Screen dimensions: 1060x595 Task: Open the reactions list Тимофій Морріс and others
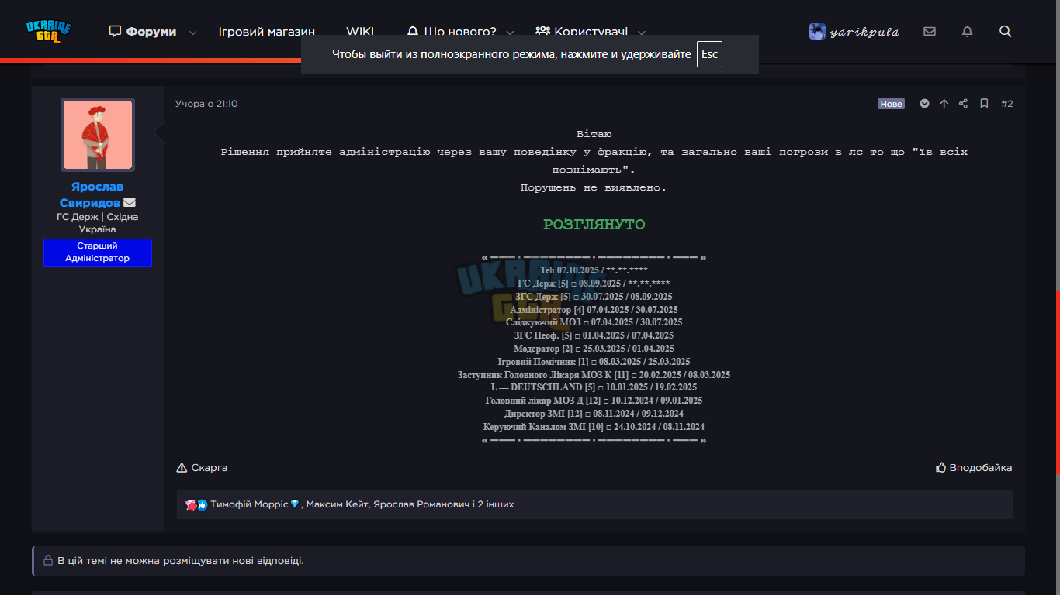click(x=362, y=504)
